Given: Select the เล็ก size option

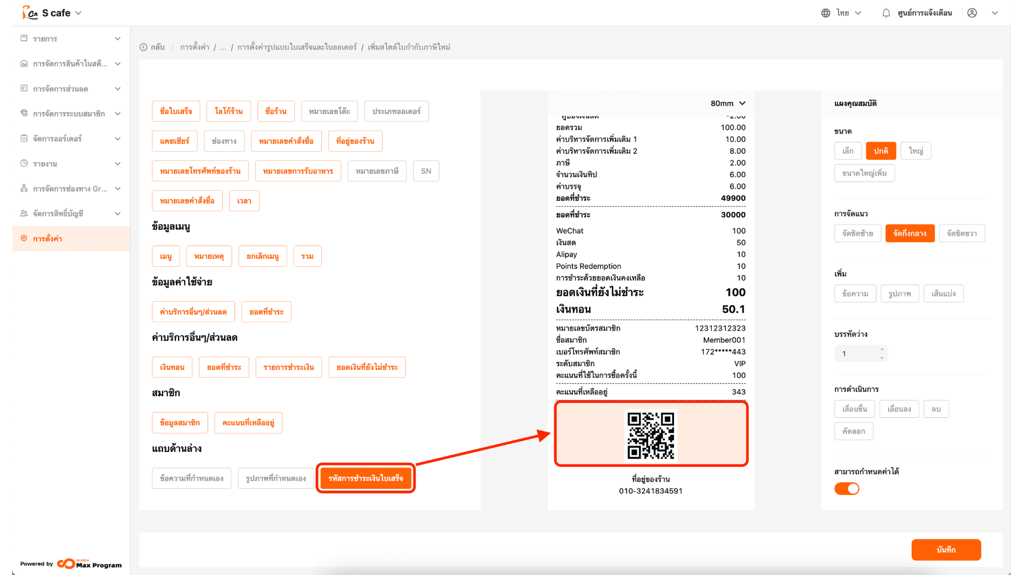Looking at the screenshot, I should pyautogui.click(x=848, y=151).
